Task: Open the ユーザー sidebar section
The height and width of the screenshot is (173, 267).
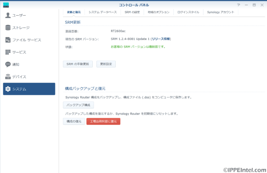Action: click(29, 15)
